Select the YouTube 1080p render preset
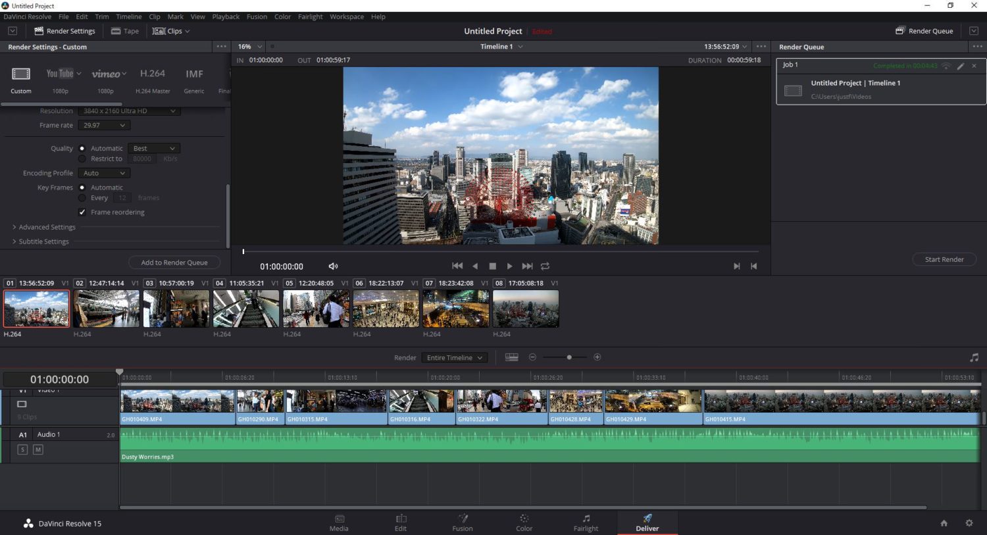 60,74
